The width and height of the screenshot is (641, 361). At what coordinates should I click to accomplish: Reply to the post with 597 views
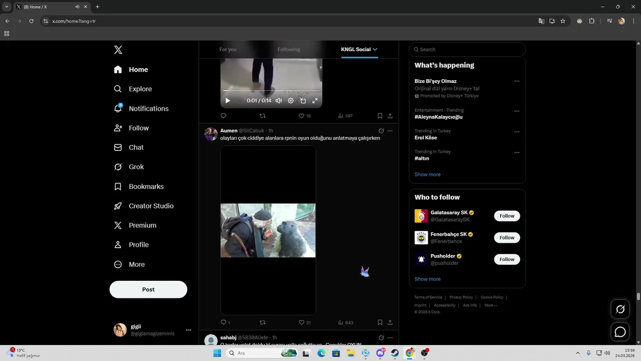223,116
